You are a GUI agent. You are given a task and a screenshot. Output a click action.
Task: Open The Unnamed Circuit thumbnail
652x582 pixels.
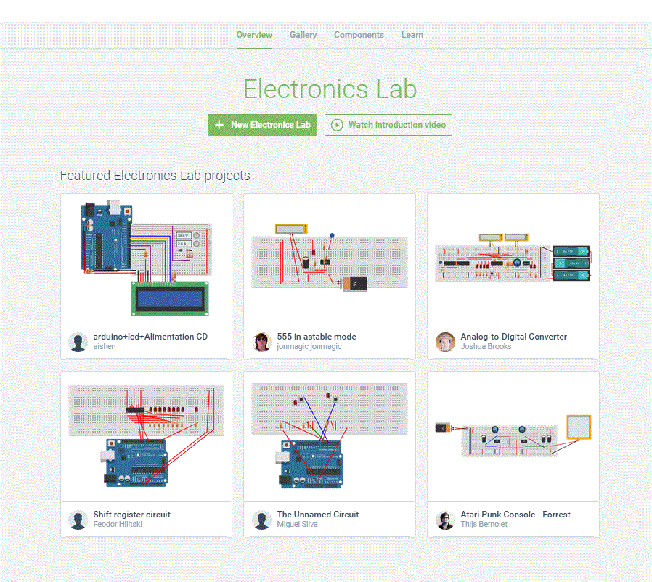coord(329,435)
